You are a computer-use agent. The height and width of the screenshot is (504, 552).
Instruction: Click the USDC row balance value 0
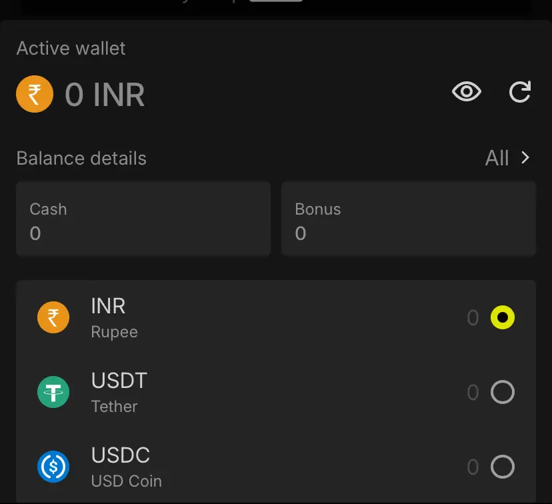point(473,467)
